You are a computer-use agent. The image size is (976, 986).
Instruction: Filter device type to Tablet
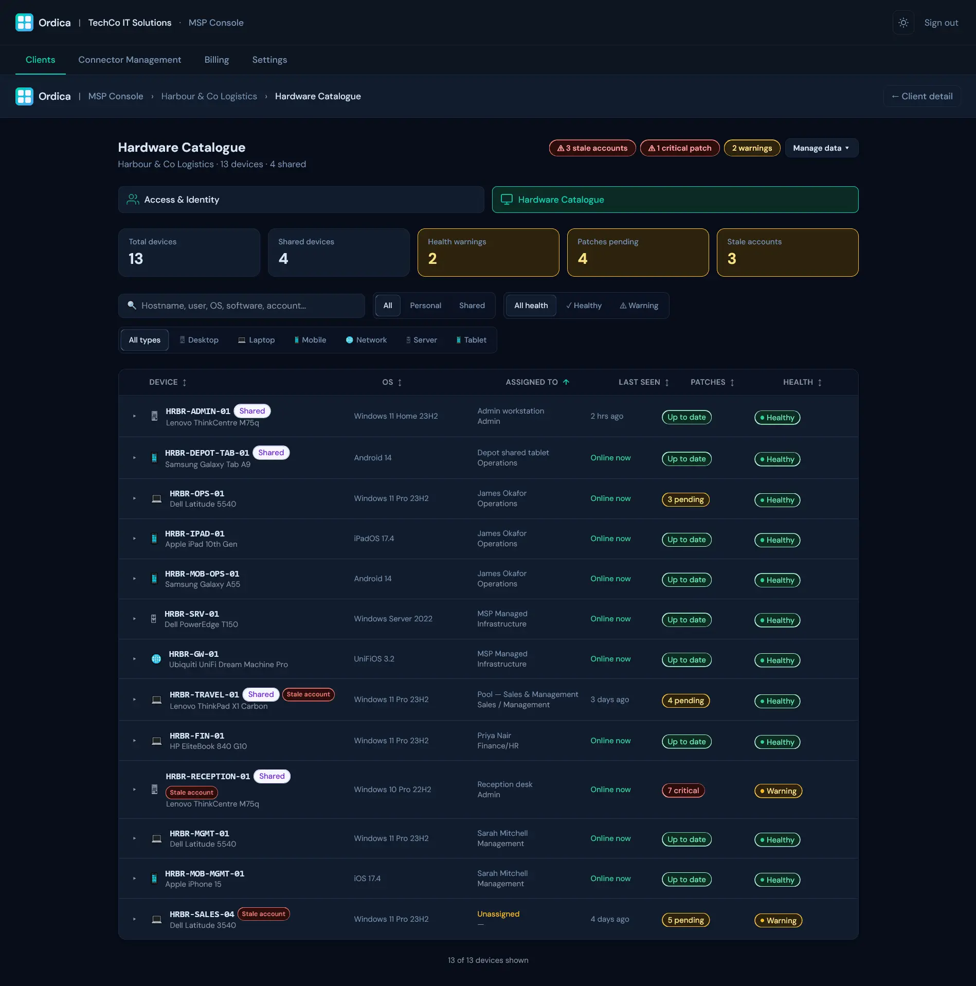[471, 340]
